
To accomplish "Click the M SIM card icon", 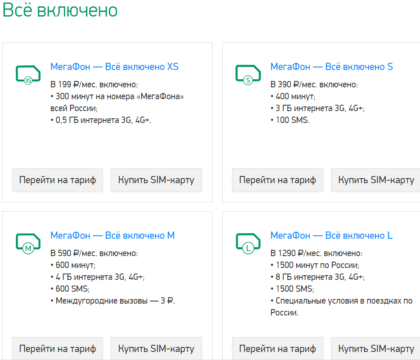I will tap(28, 244).
